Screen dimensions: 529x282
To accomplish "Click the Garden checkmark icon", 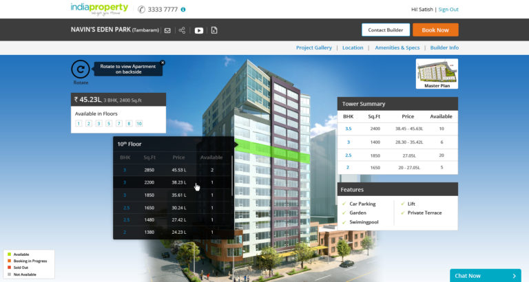I will pyautogui.click(x=344, y=213).
